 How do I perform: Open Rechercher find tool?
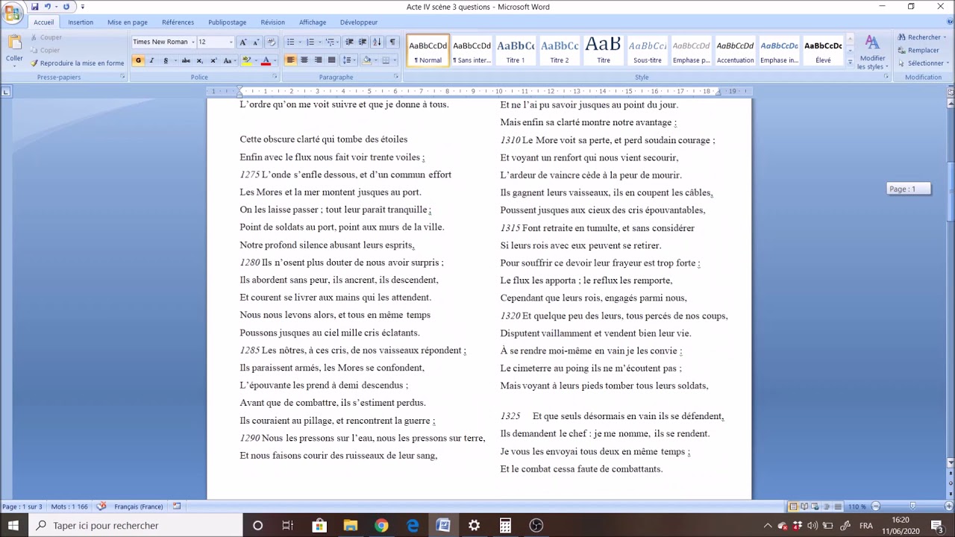tap(922, 37)
